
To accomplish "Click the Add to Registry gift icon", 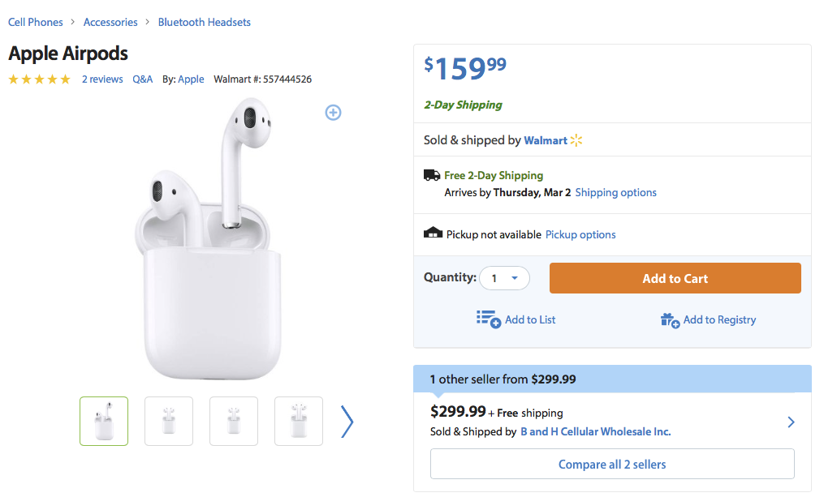I will [670, 320].
